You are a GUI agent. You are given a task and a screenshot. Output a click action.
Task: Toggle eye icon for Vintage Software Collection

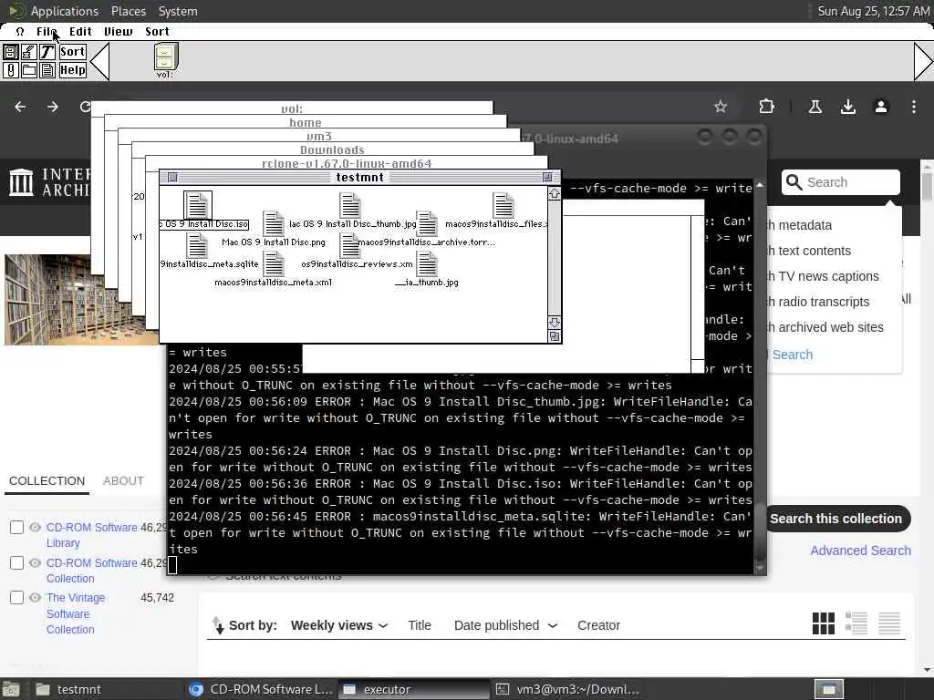click(36, 598)
